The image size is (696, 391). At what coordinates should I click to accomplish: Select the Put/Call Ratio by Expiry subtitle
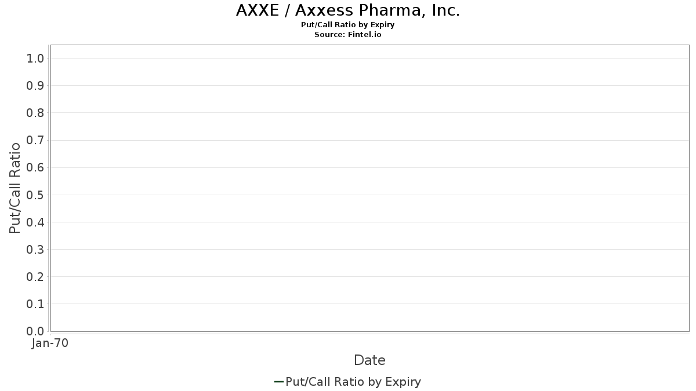[348, 25]
